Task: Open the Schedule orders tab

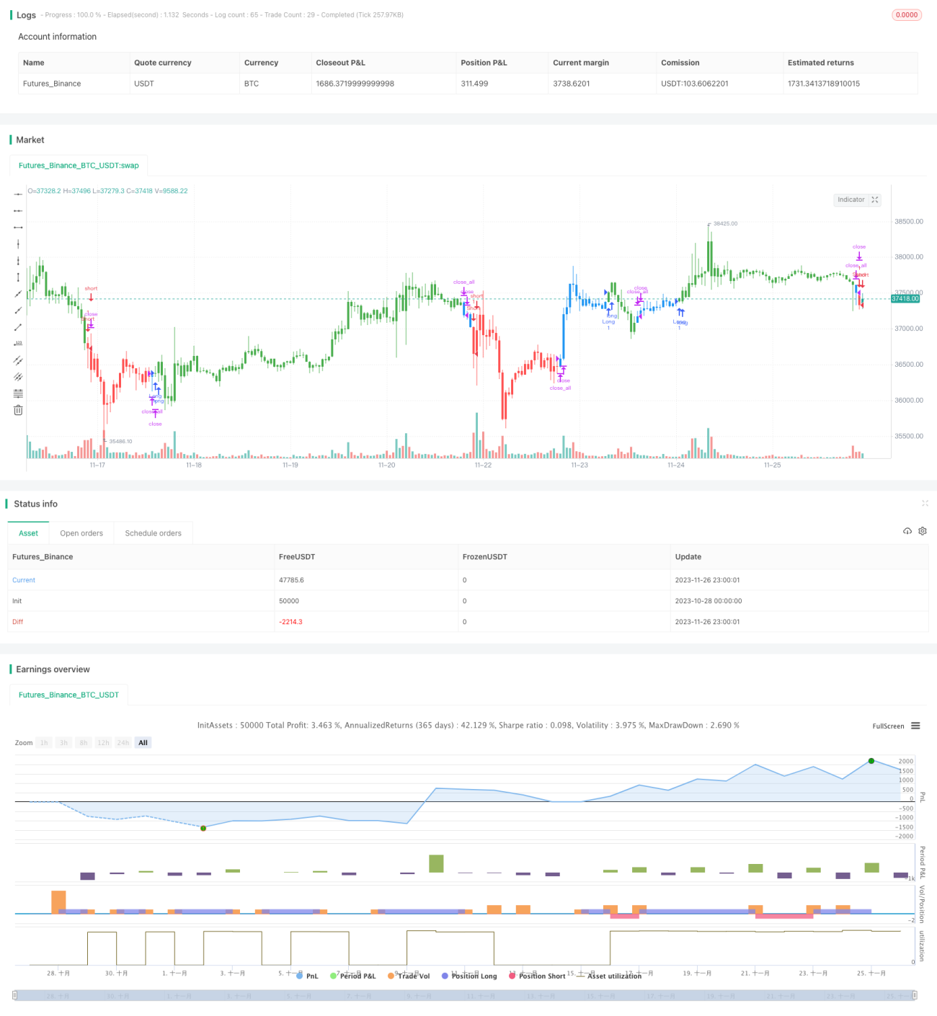Action: click(x=154, y=533)
